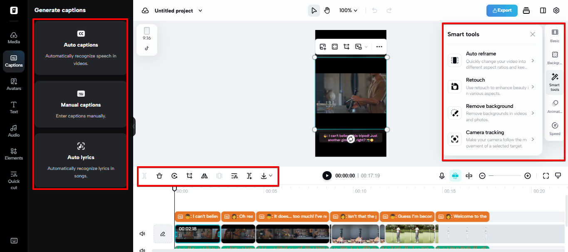Click the Export button
The height and width of the screenshot is (252, 568).
click(502, 10)
